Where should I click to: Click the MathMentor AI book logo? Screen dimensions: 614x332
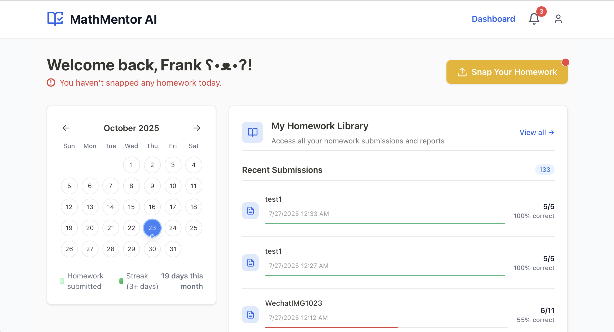55,19
